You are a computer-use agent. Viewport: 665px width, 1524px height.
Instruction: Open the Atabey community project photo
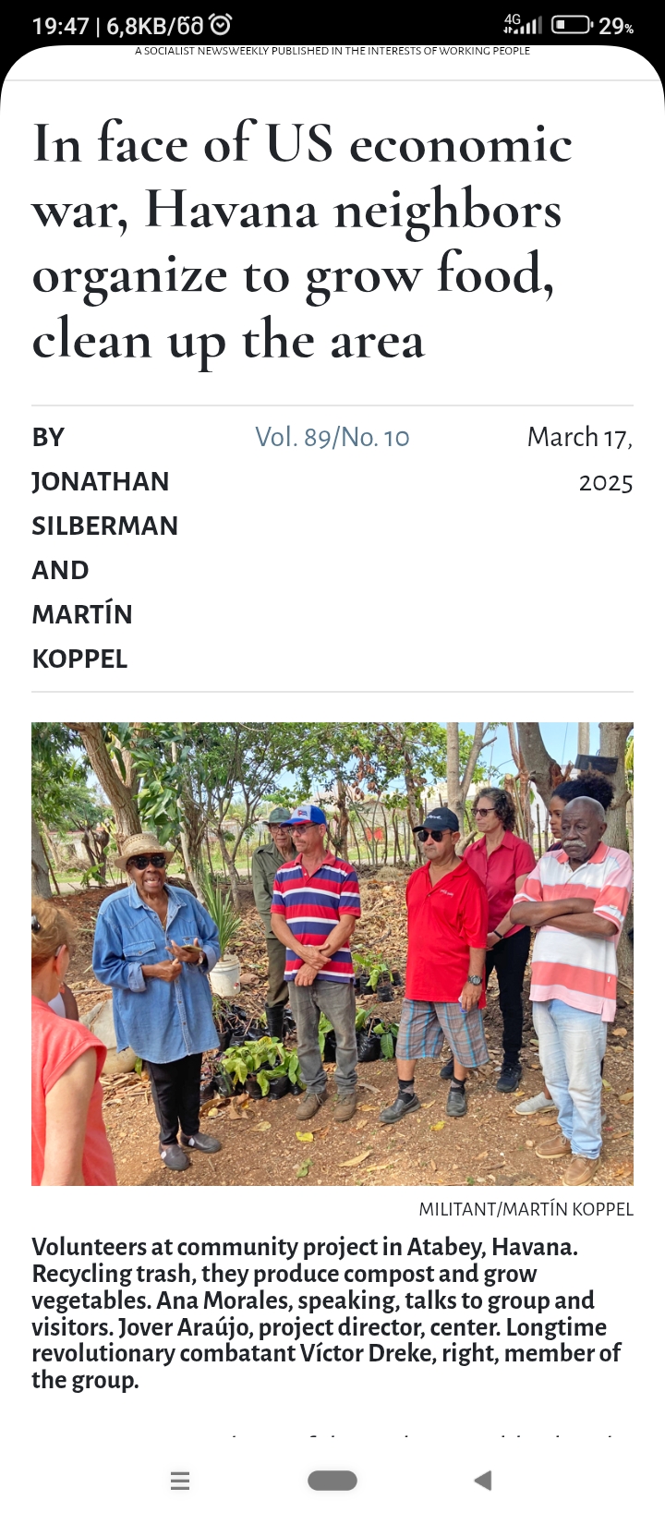click(332, 953)
